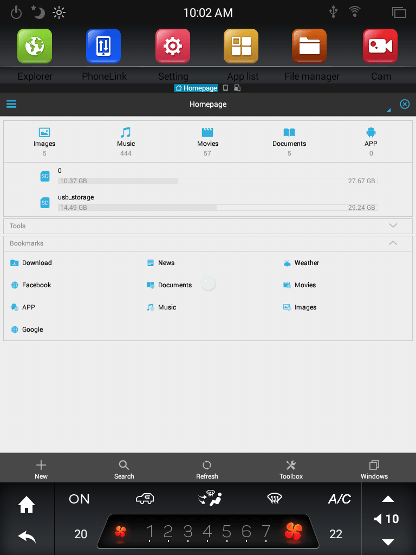The height and width of the screenshot is (555, 416).
Task: Open the hamburger side menu
Action: pos(11,104)
